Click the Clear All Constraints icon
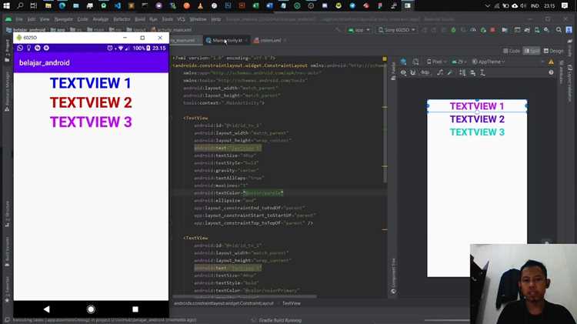The width and height of the screenshot is (577, 324). (440, 72)
